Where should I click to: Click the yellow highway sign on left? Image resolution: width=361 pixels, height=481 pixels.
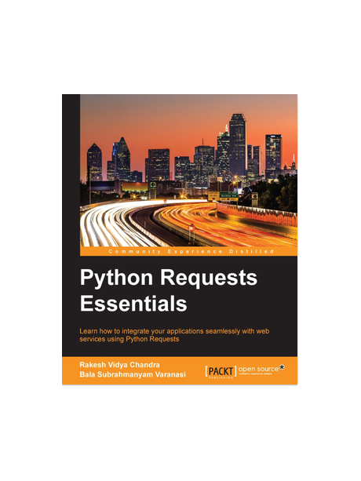pos(213,196)
